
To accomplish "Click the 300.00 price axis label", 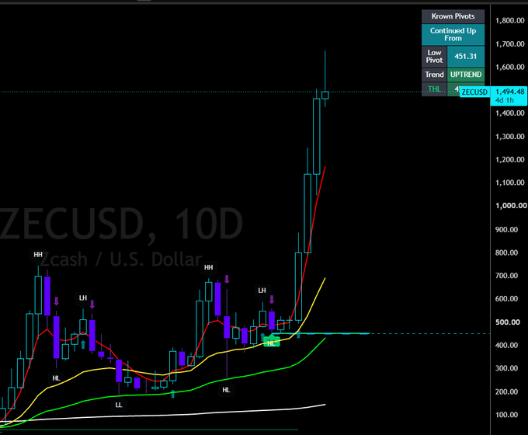I will click(506, 368).
